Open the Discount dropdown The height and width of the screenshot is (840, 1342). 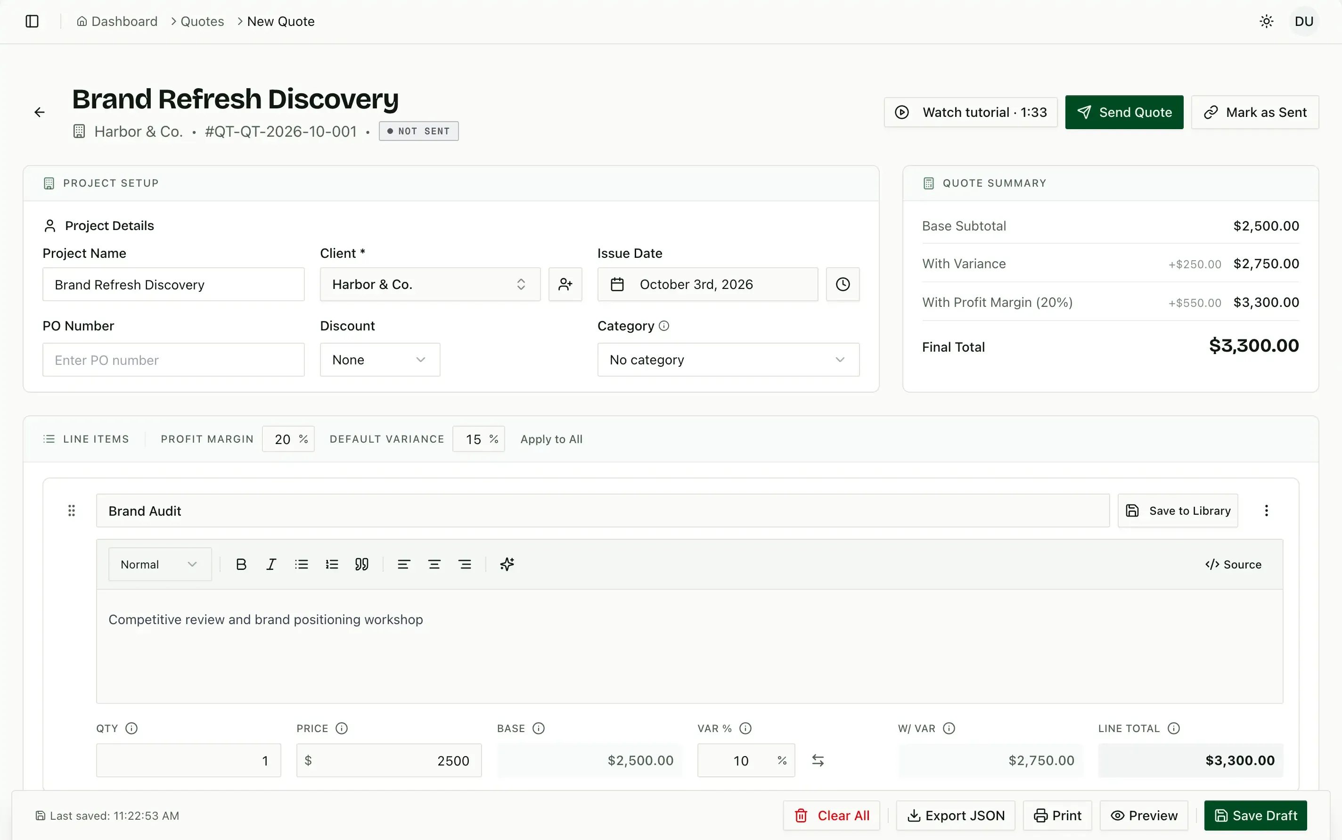click(380, 360)
